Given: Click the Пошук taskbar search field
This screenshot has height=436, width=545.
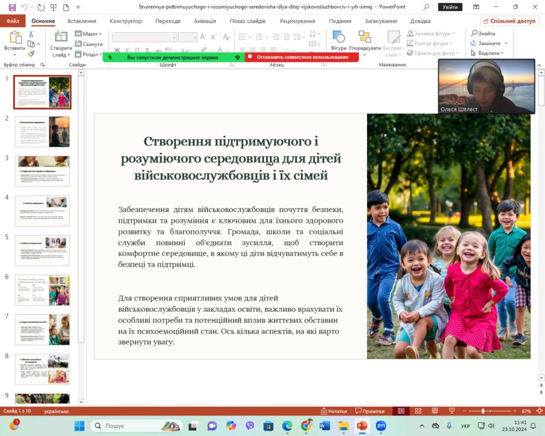Looking at the screenshot, I should (136, 426).
